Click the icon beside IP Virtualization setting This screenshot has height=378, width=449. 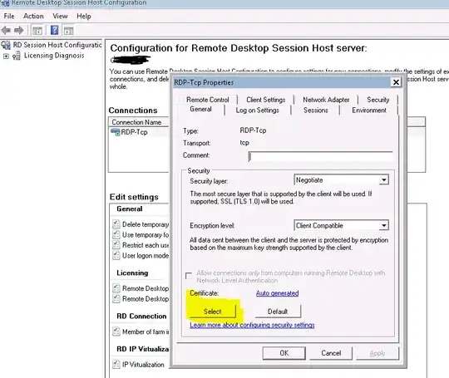[x=116, y=364]
